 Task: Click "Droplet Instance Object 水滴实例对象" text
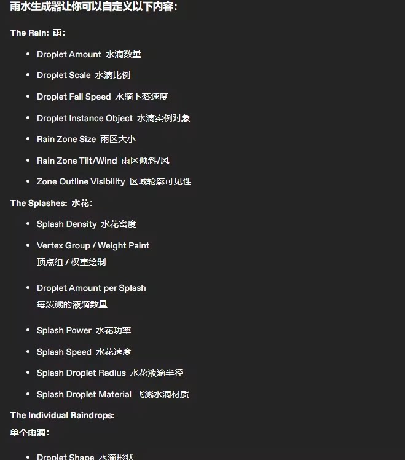[x=113, y=118]
